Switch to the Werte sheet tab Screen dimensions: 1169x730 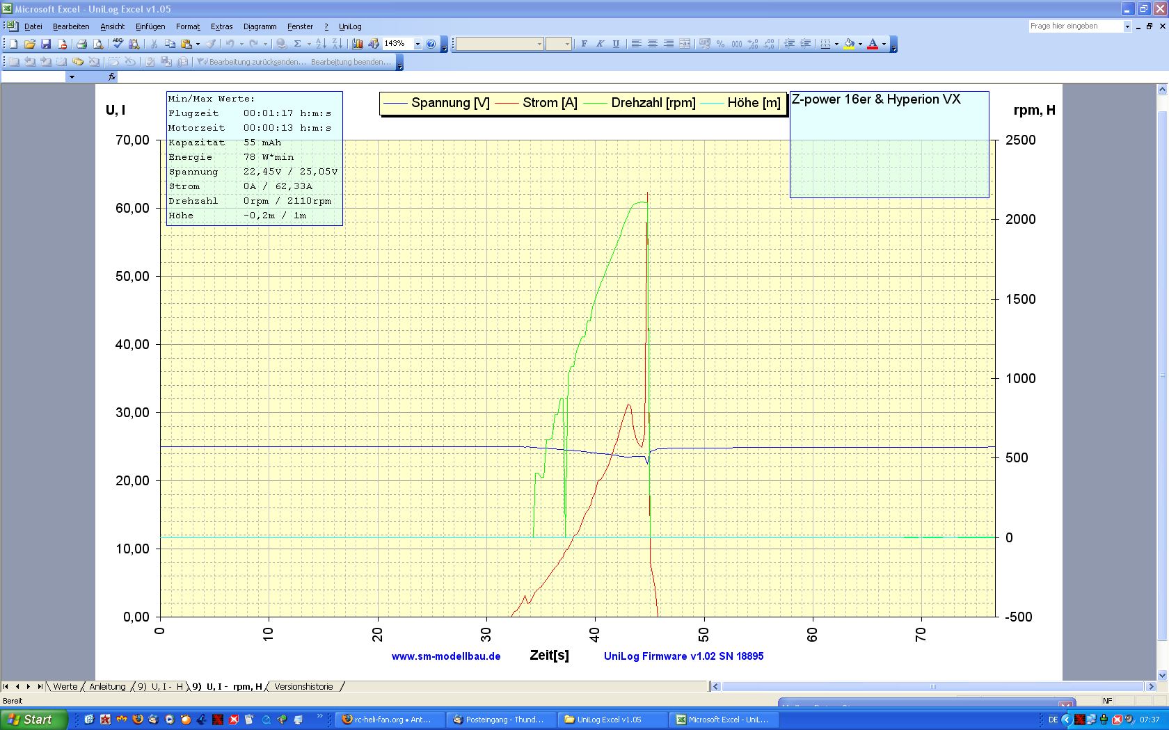(65, 686)
